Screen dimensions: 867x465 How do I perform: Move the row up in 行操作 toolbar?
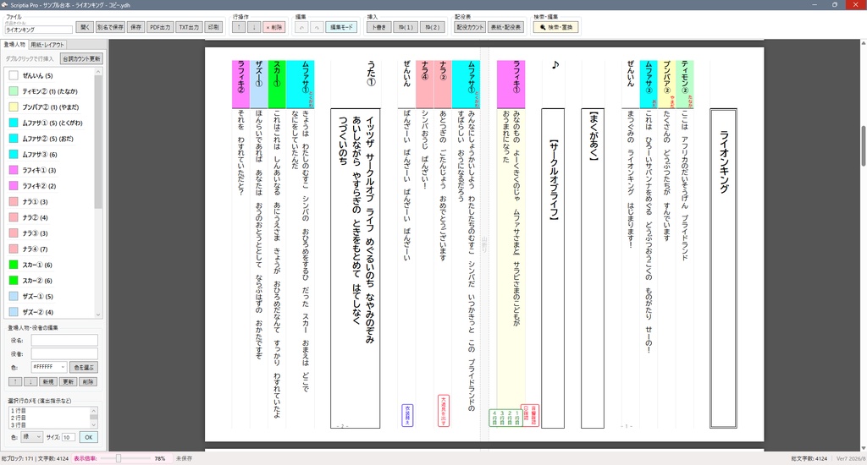tap(239, 27)
